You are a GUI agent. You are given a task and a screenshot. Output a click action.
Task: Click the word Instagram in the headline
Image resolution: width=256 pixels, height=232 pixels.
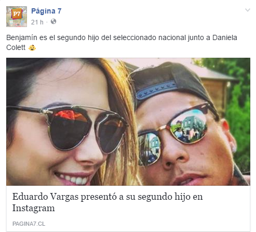pyautogui.click(x=34, y=208)
